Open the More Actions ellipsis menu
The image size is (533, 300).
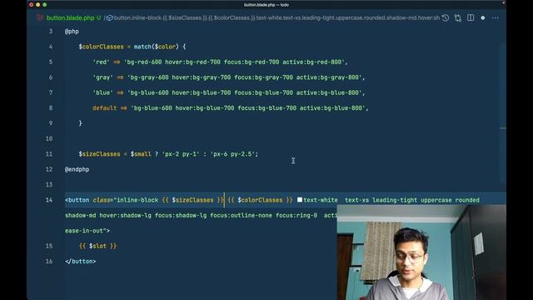tap(496, 18)
